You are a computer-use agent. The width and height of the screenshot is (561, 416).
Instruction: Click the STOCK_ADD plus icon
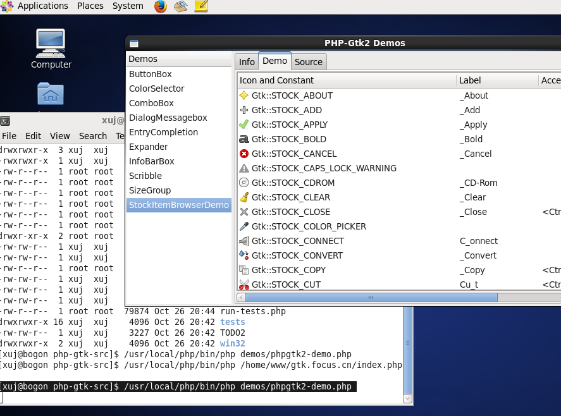coord(244,110)
